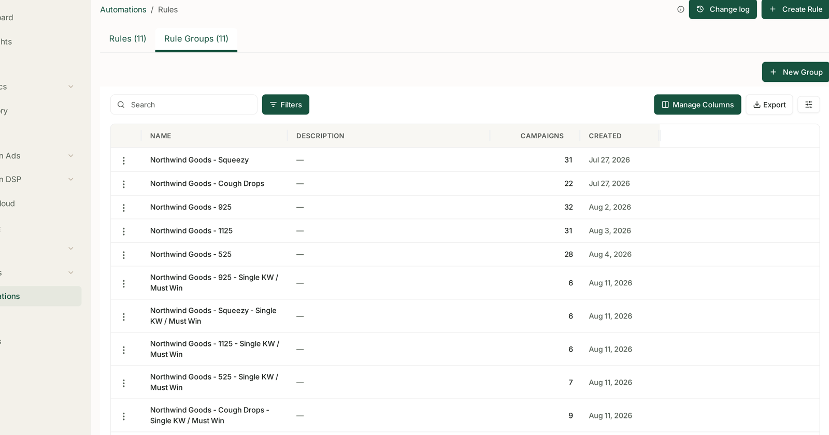Open row menu for Squeezy - Single KW / Must Win
The width and height of the screenshot is (829, 435).
pos(123,317)
